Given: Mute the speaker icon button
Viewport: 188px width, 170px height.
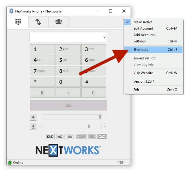Looking at the screenshot, I should tap(33, 117).
